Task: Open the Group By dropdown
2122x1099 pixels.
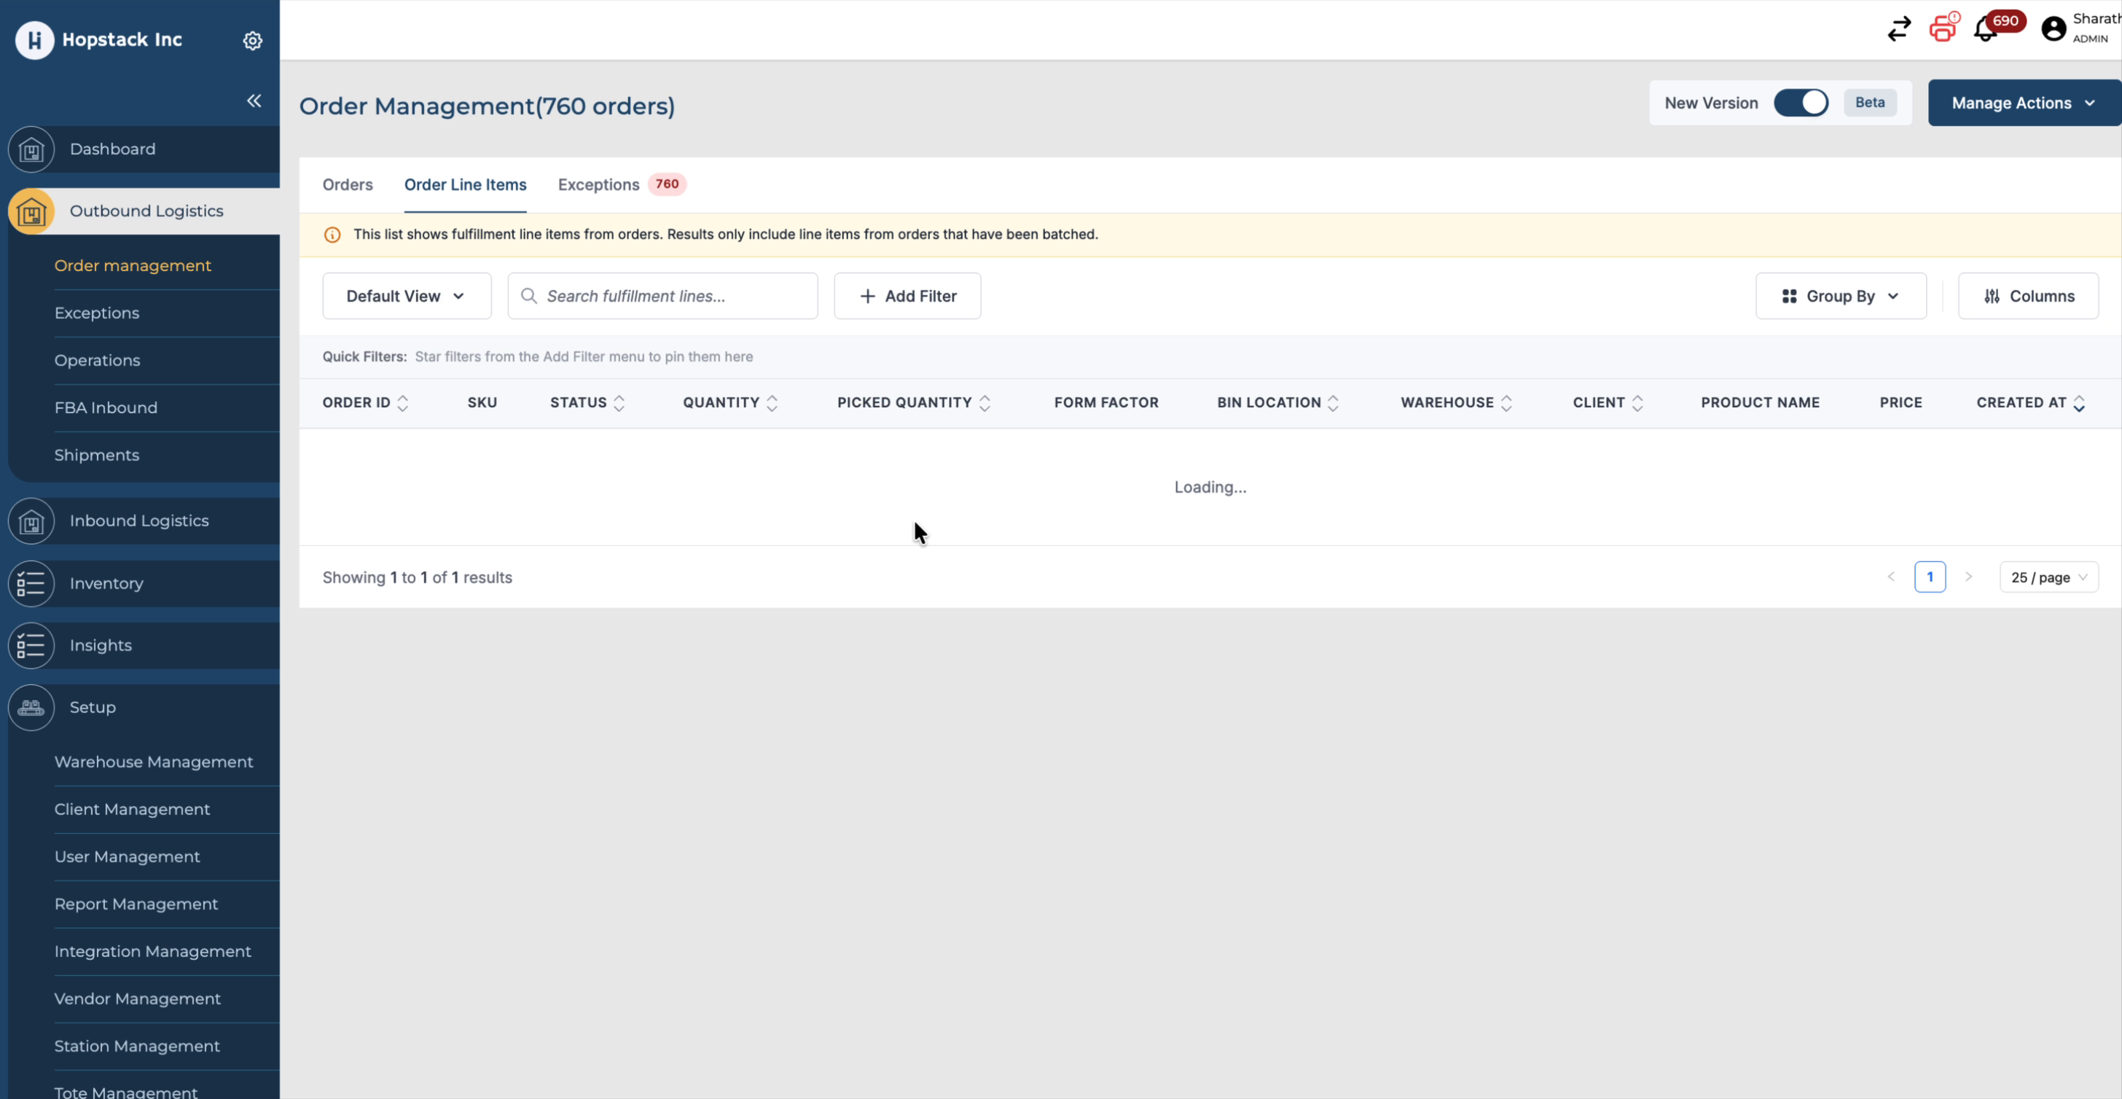Action: (x=1840, y=296)
